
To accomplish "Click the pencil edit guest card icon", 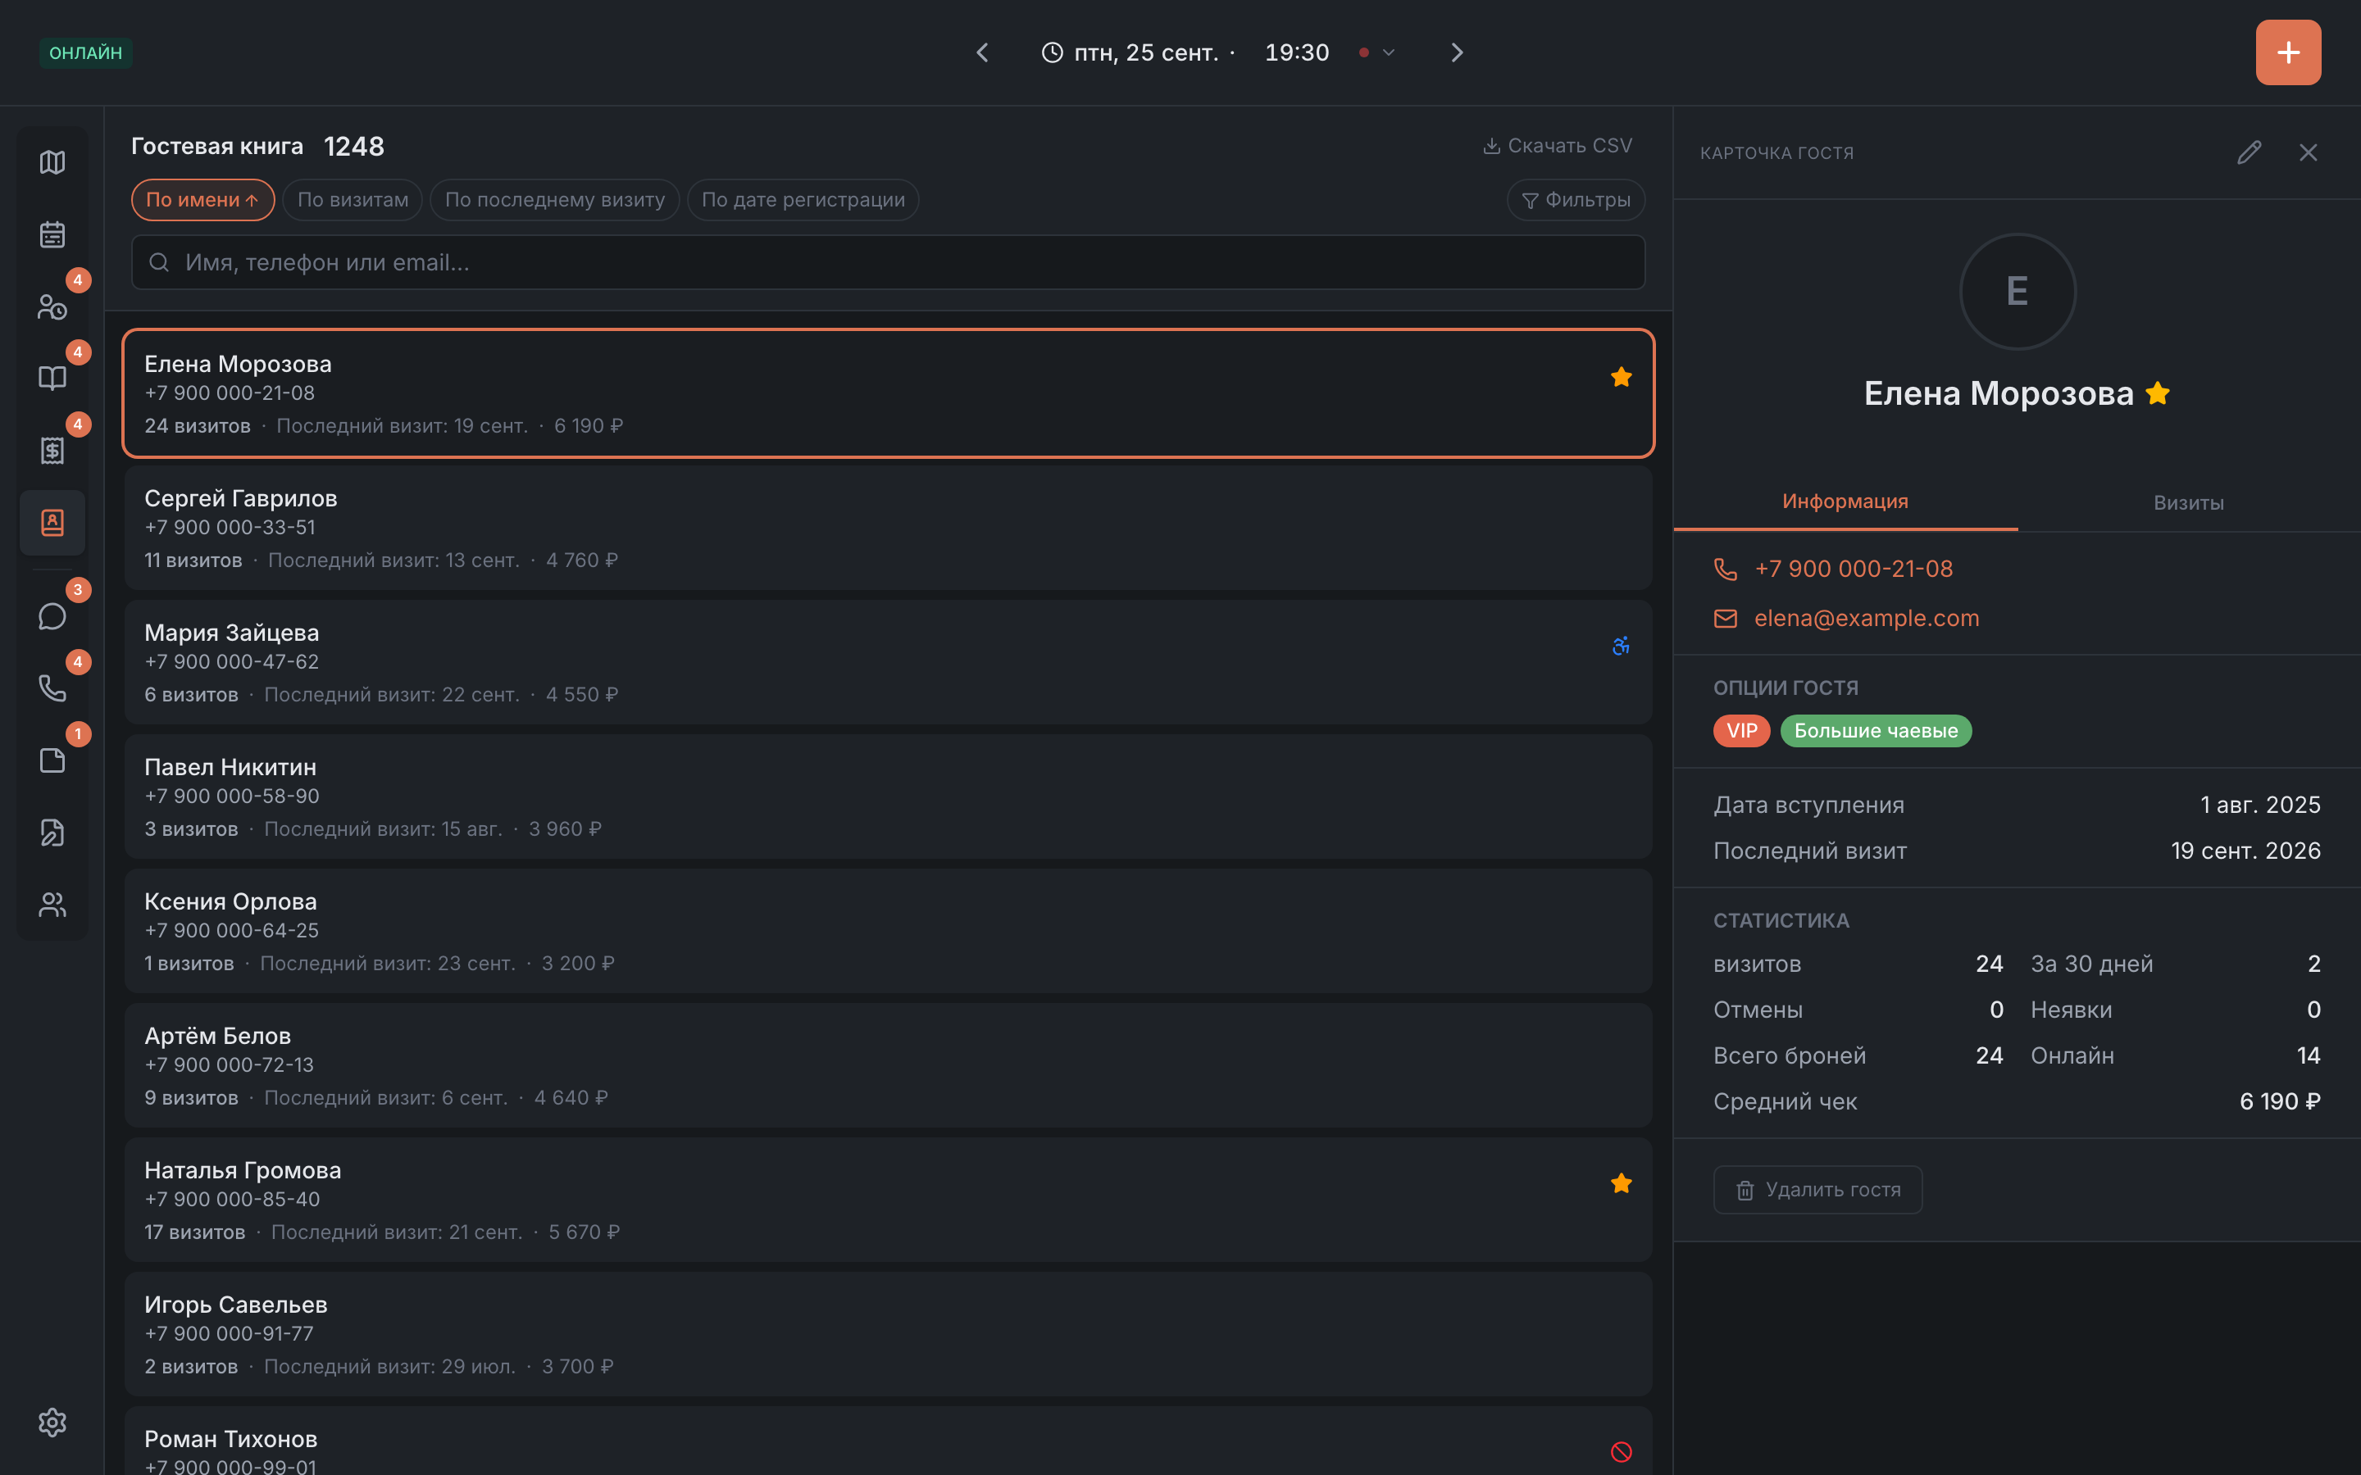I will pos(2249,152).
